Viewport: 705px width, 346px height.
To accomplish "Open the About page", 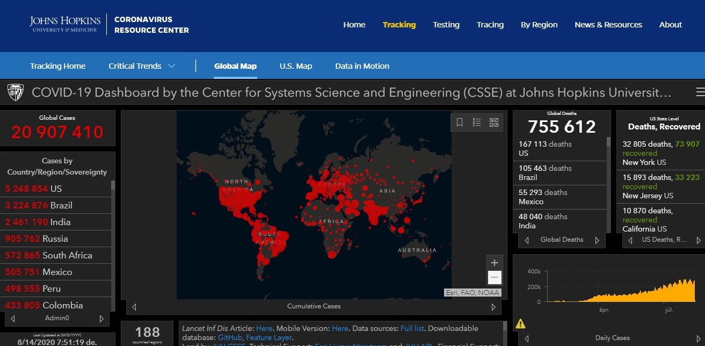I will (671, 25).
